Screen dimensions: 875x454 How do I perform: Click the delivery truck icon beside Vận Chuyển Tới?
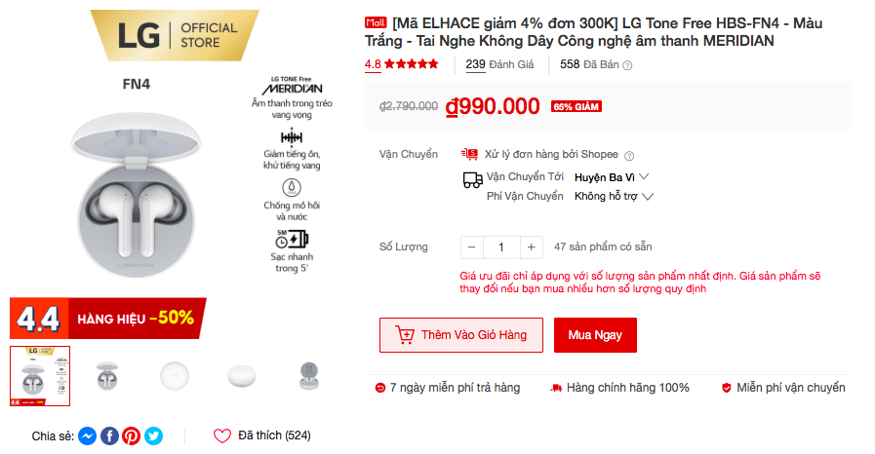pyautogui.click(x=473, y=180)
